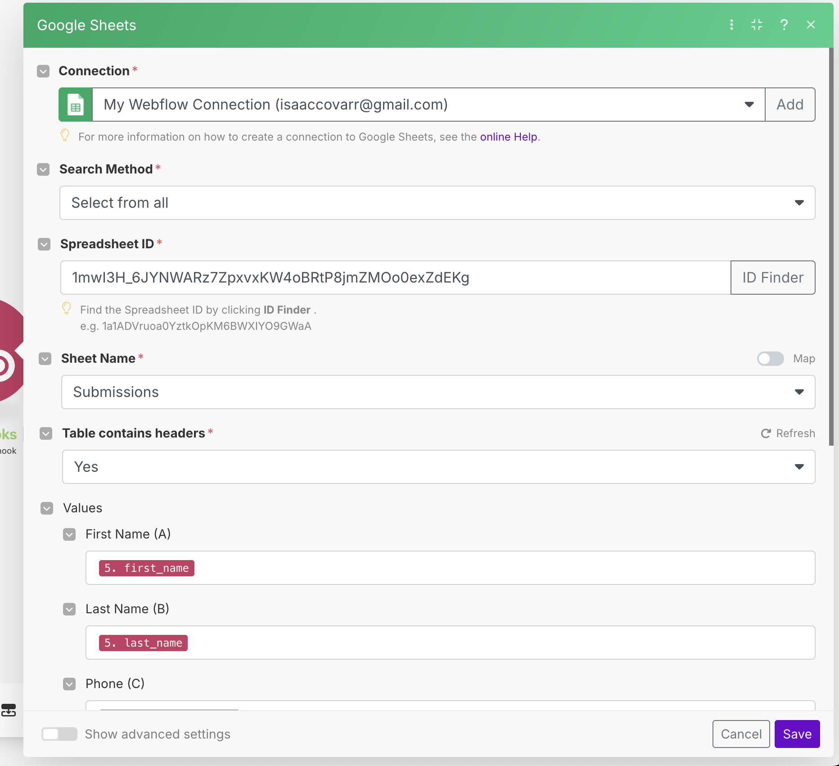
Task: Open the question mark help icon
Action: [x=784, y=25]
